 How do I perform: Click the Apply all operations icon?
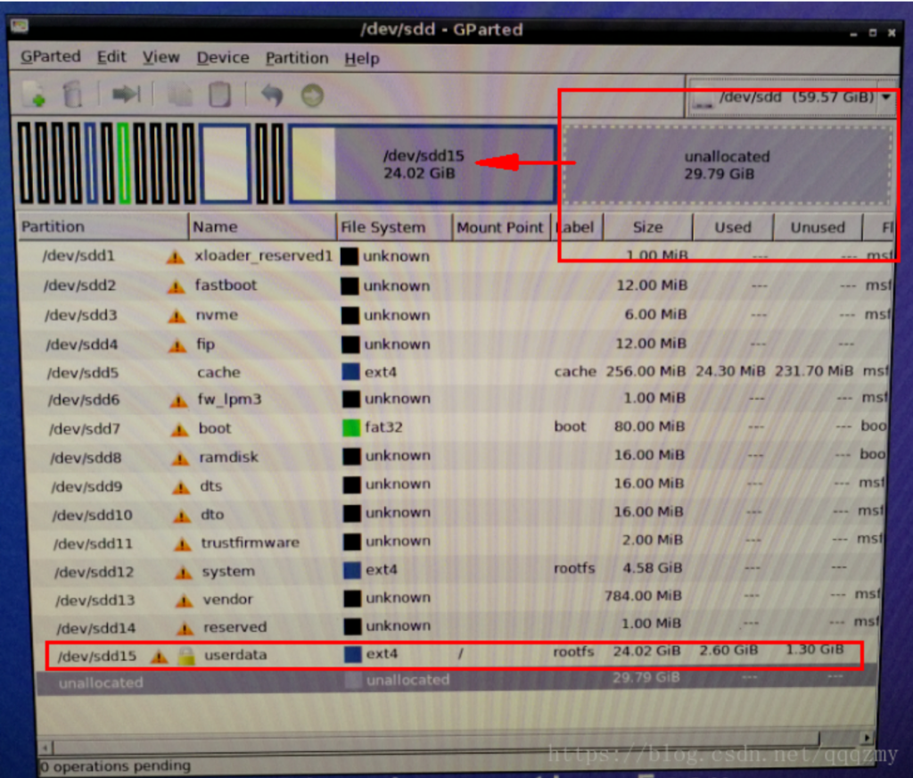click(x=312, y=95)
